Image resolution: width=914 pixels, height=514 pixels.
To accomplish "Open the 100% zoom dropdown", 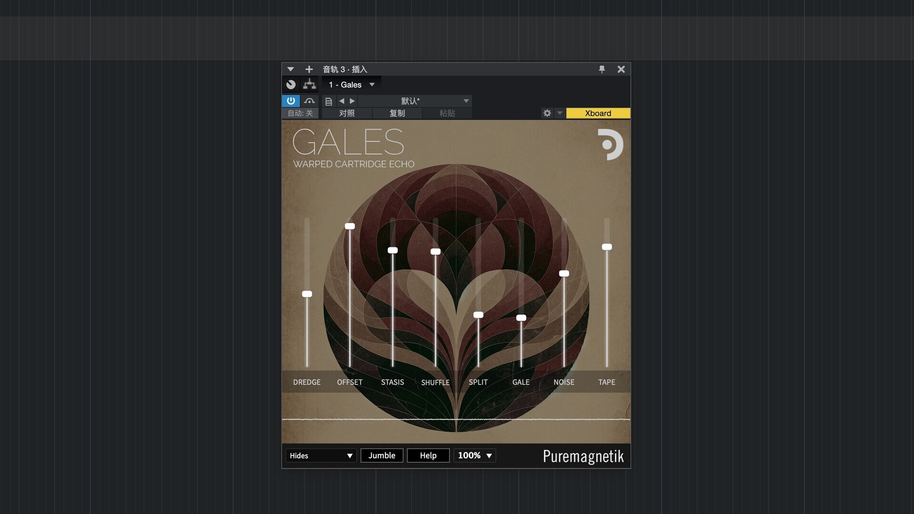I will pos(475,455).
